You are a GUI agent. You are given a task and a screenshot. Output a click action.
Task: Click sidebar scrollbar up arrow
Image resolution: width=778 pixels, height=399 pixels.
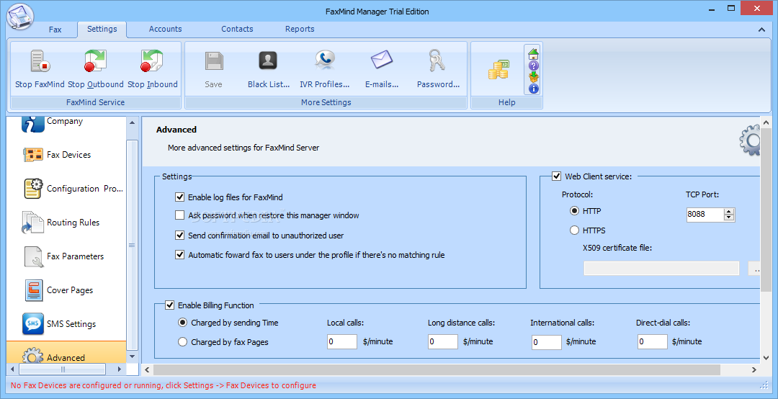(x=132, y=122)
